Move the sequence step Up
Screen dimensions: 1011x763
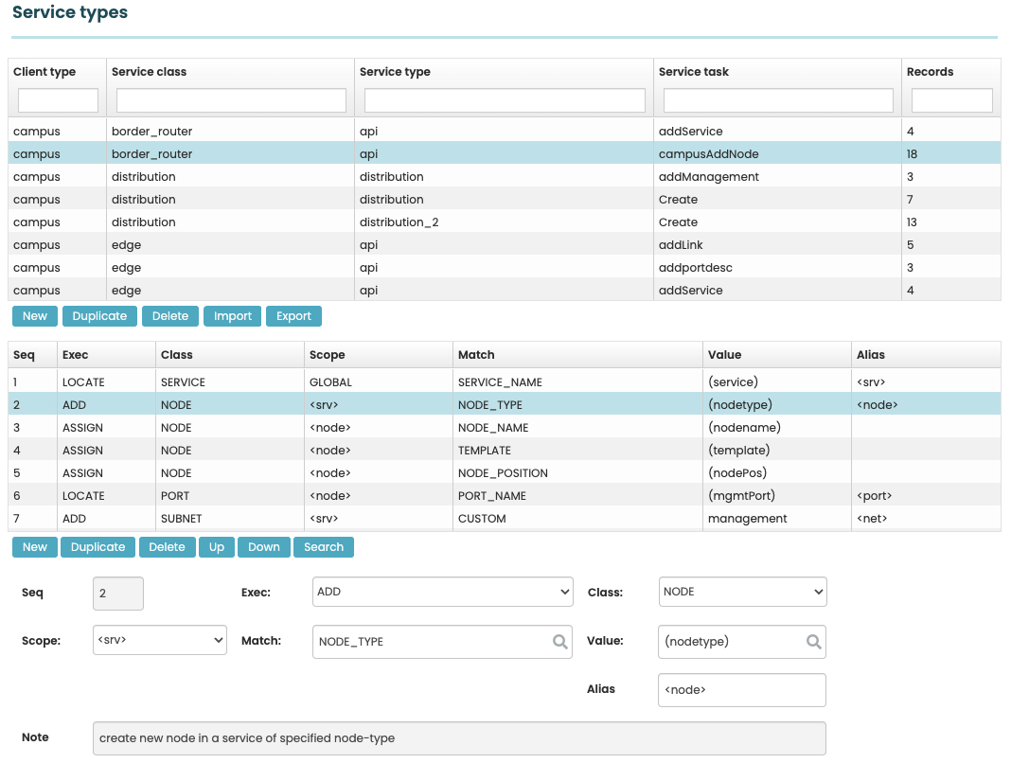(216, 546)
